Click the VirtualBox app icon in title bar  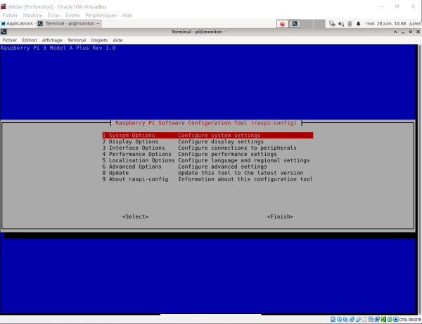(x=4, y=6)
